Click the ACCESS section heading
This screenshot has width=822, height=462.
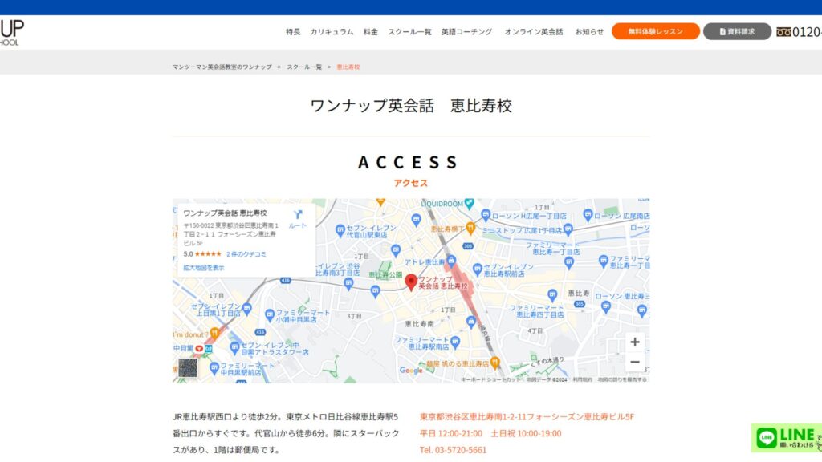(x=409, y=162)
